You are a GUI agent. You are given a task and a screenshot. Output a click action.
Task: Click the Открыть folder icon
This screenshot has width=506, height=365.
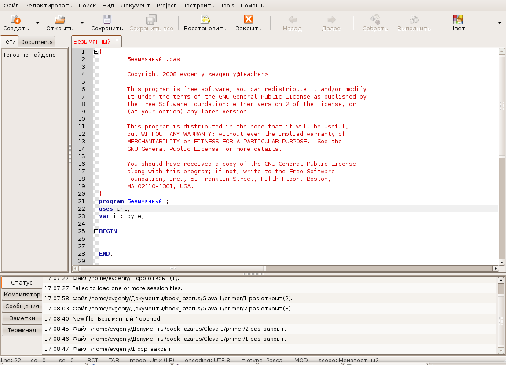(60, 19)
